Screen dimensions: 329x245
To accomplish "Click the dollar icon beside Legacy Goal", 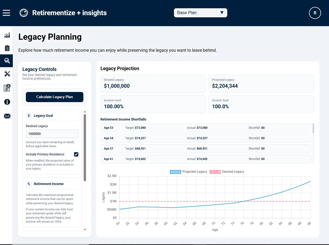I will pos(29,116).
